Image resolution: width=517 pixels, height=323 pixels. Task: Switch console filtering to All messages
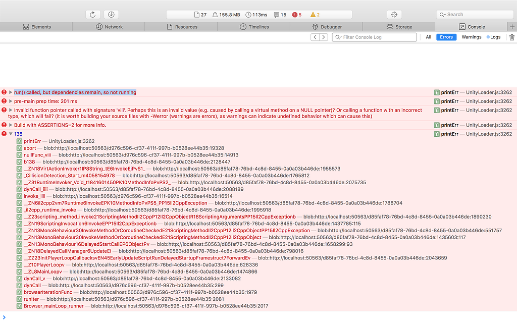click(x=428, y=37)
